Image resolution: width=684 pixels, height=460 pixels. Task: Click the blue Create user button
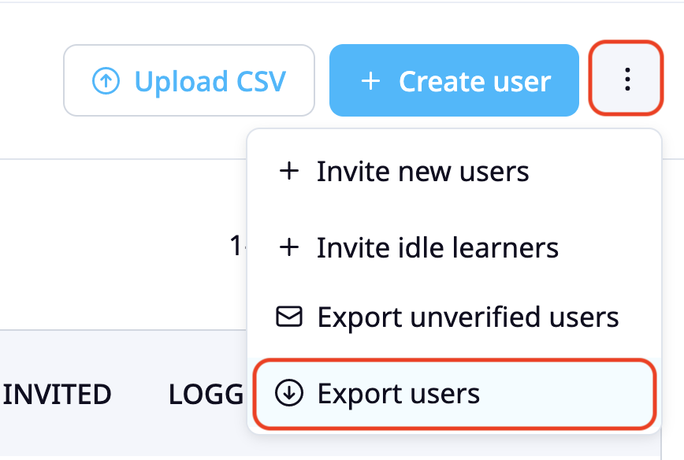coord(454,80)
